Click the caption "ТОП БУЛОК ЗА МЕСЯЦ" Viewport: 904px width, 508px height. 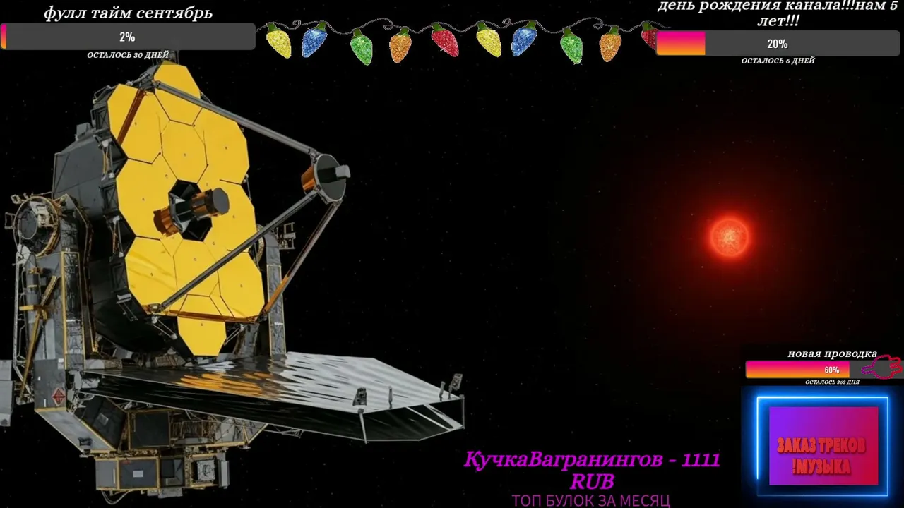(x=591, y=500)
